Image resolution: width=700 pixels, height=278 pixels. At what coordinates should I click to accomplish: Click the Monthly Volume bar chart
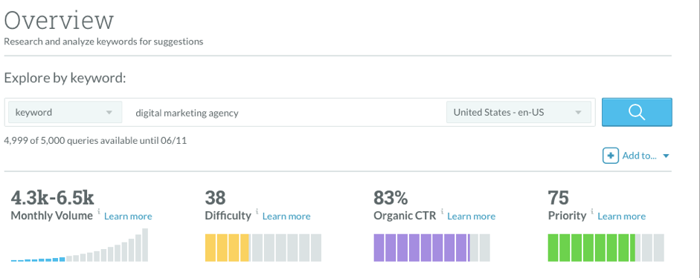(80, 245)
